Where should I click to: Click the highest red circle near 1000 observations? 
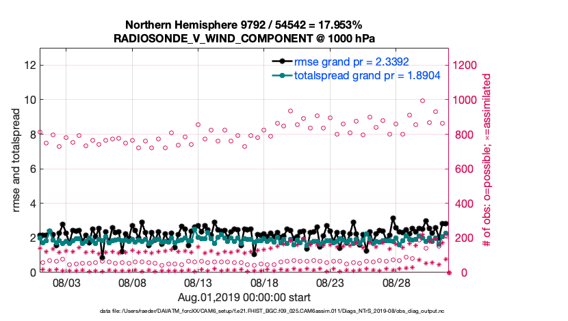click(x=423, y=100)
